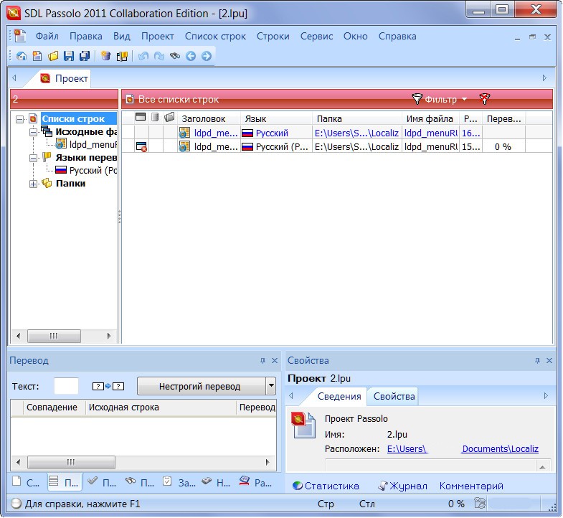Select the Русский (Ро... language tree item

click(x=86, y=170)
